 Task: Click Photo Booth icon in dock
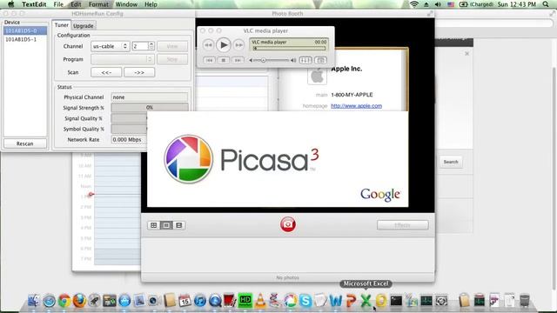tap(230, 301)
